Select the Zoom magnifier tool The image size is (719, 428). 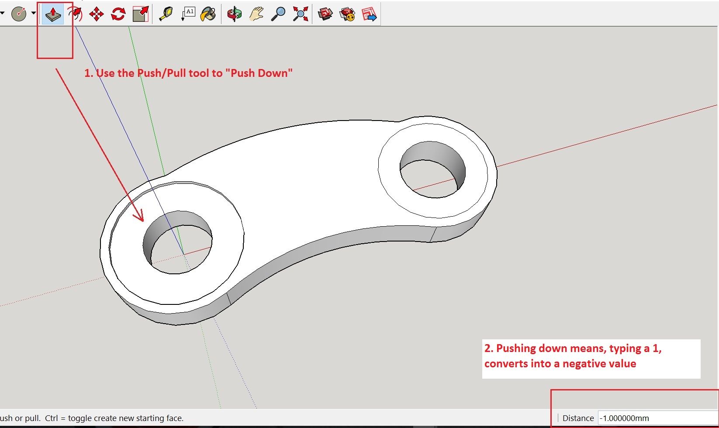pyautogui.click(x=278, y=14)
